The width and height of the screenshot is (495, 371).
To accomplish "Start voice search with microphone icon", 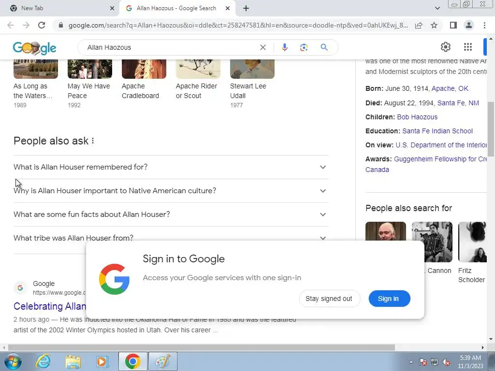I will click(284, 47).
